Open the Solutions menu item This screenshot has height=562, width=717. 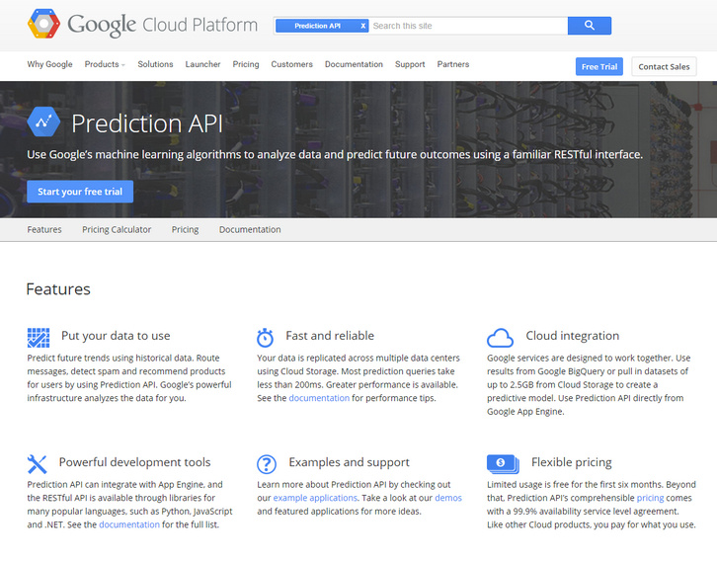pyautogui.click(x=155, y=64)
